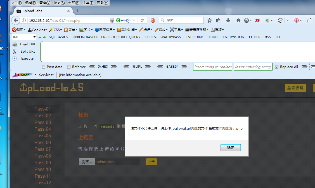Click the bookmark star icon

coord(209,20)
